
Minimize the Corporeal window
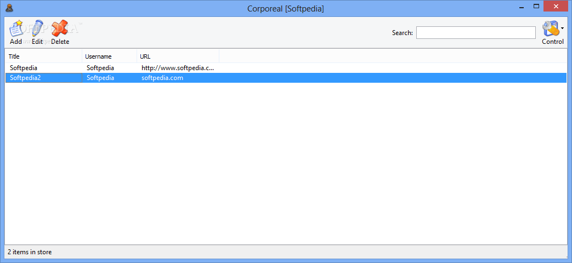[521, 6]
